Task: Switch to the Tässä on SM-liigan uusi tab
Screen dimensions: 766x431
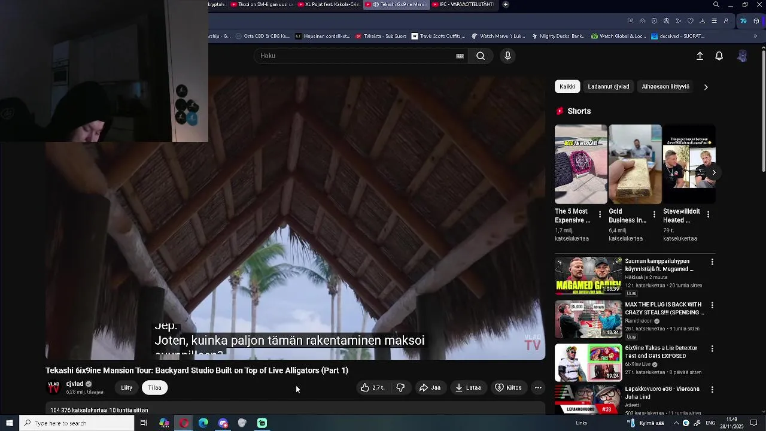Action: click(x=262, y=5)
